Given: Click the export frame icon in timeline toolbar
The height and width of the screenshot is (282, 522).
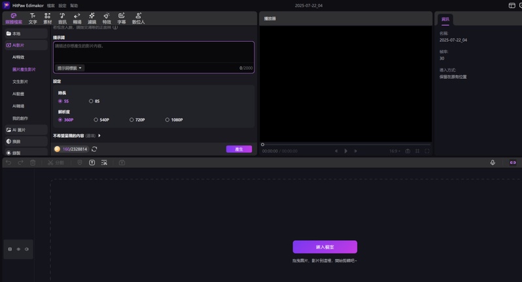Looking at the screenshot, I should coord(122,163).
